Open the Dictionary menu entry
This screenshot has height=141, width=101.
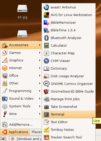coord(69,69)
